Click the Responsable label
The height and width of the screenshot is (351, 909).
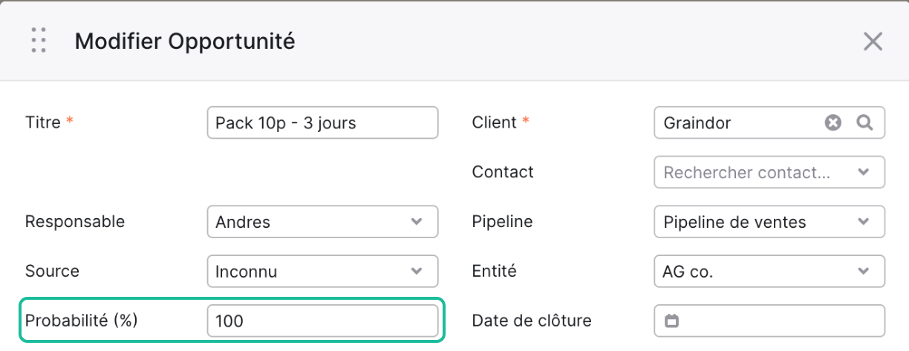point(75,221)
